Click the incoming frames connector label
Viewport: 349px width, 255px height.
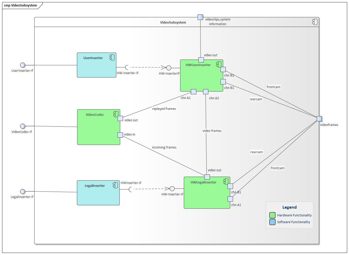point(164,147)
